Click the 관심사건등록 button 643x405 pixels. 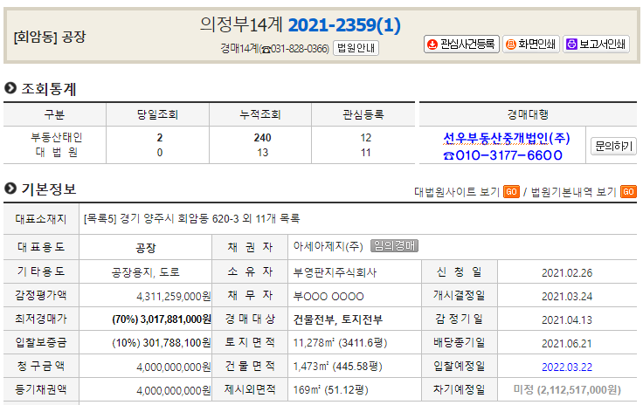(461, 44)
